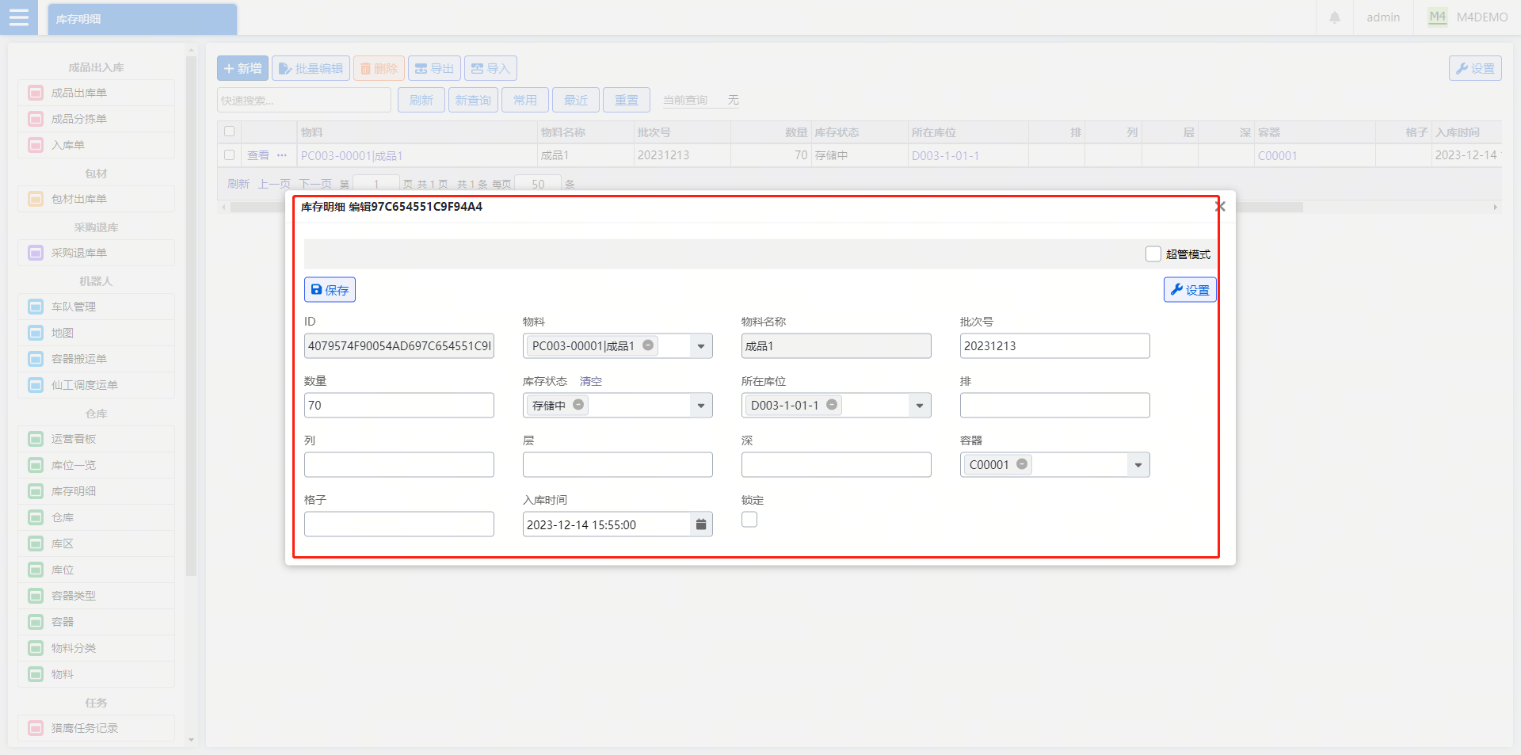The height and width of the screenshot is (755, 1521).
Task: Expand the 物料 dropdown arrow
Action: point(701,346)
